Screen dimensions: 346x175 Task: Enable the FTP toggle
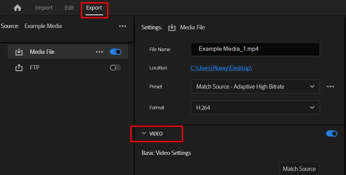(115, 68)
